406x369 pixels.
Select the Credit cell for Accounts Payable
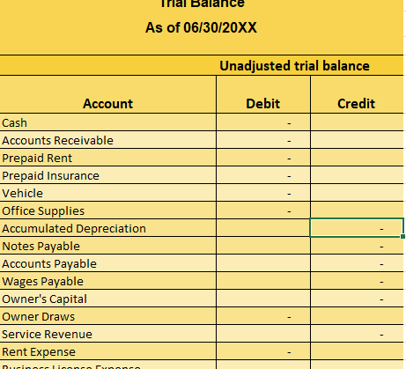[x=357, y=263]
